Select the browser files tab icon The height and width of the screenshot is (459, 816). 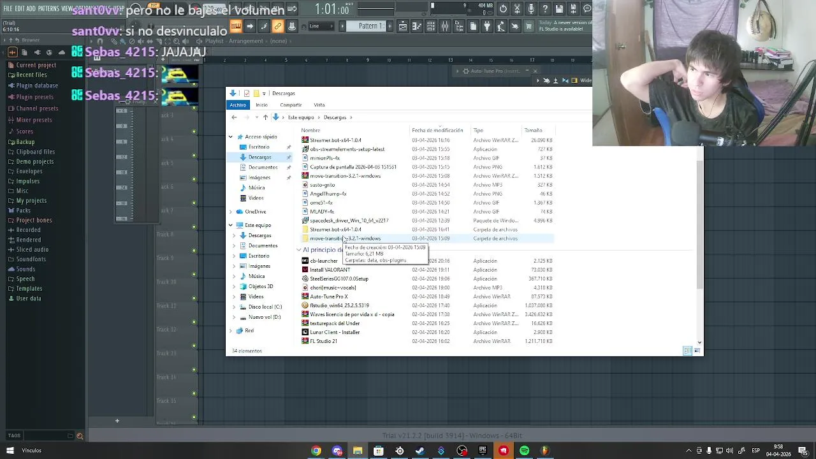pos(24,52)
